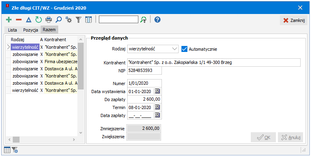The width and height of the screenshot is (311, 157).
Task: Expand the Rodzaj dropdown
Action: (175, 49)
